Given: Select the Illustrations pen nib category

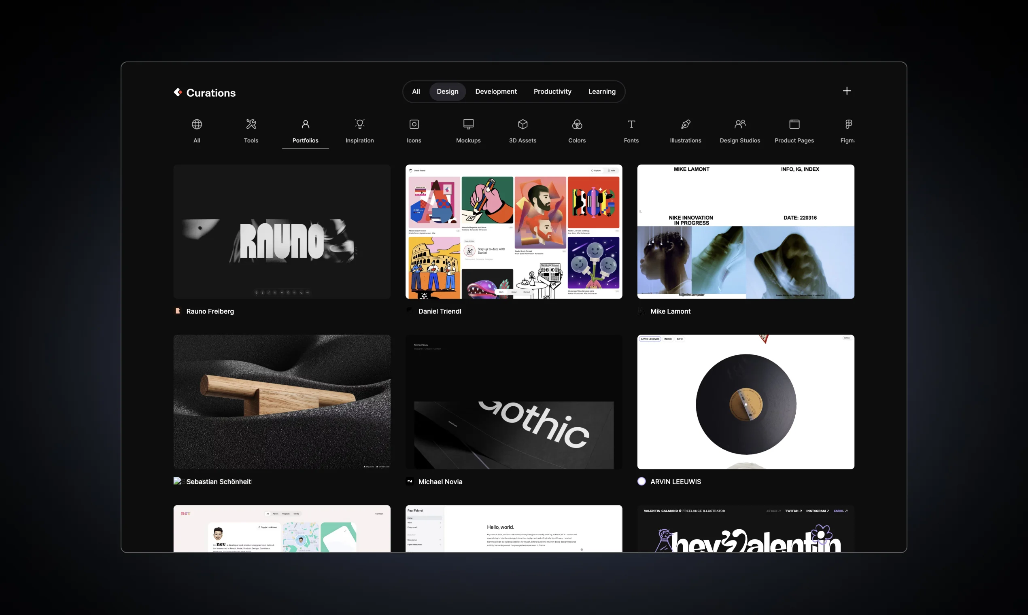Looking at the screenshot, I should click(685, 124).
